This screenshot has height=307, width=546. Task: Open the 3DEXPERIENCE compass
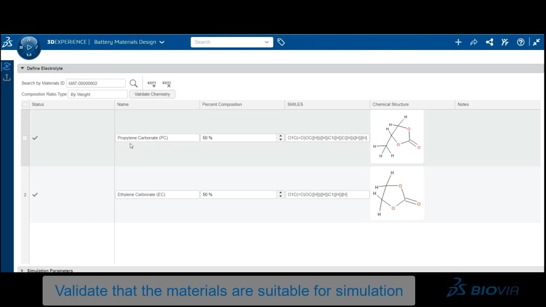(x=29, y=47)
